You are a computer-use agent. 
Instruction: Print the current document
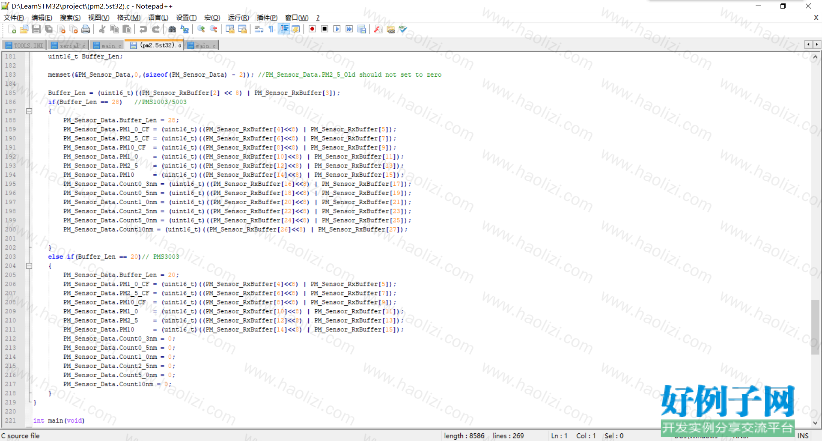coord(86,29)
